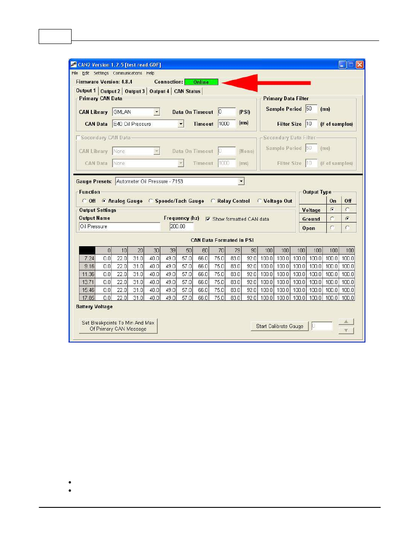Set Open output type to Off
The image size is (419, 543).
pos(347,228)
